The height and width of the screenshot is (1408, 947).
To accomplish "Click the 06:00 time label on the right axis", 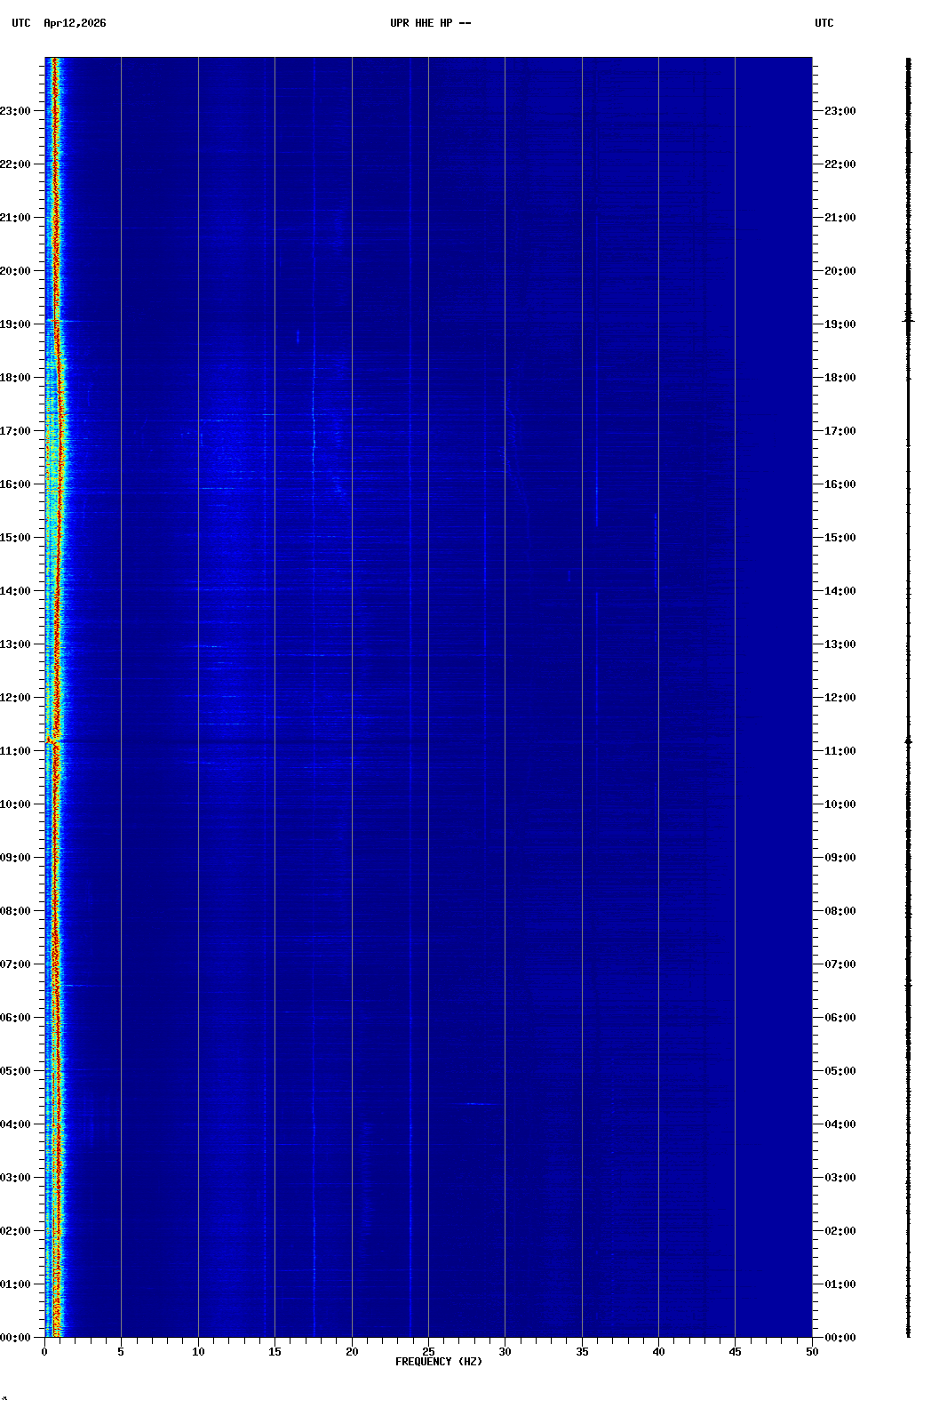I will [x=840, y=1018].
